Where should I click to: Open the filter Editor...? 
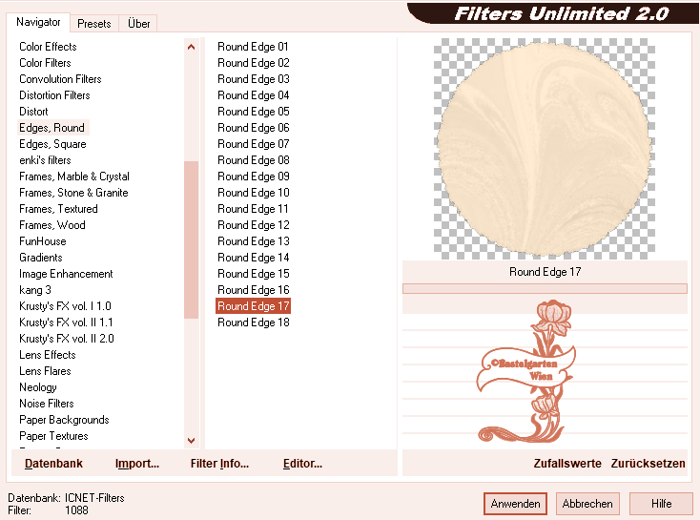[x=302, y=464]
